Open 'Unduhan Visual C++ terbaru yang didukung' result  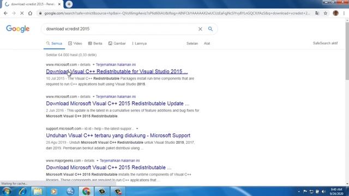coord(118,136)
